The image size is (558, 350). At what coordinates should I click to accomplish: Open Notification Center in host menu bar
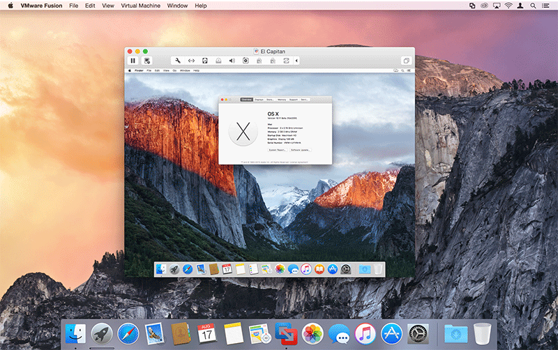click(545, 6)
